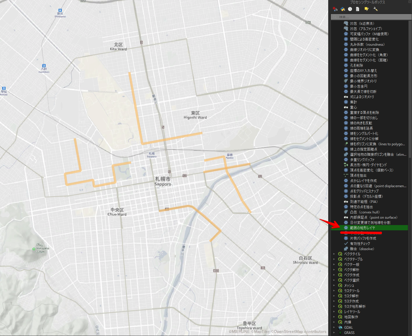Screen dimensions: 412x336
Task: Select 点をグリッドにスナップ
Action: tap(364, 191)
